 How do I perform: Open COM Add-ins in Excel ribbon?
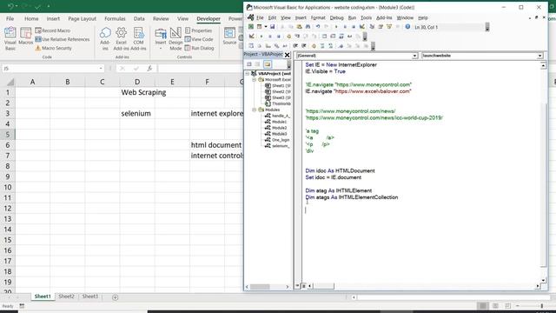click(138, 38)
